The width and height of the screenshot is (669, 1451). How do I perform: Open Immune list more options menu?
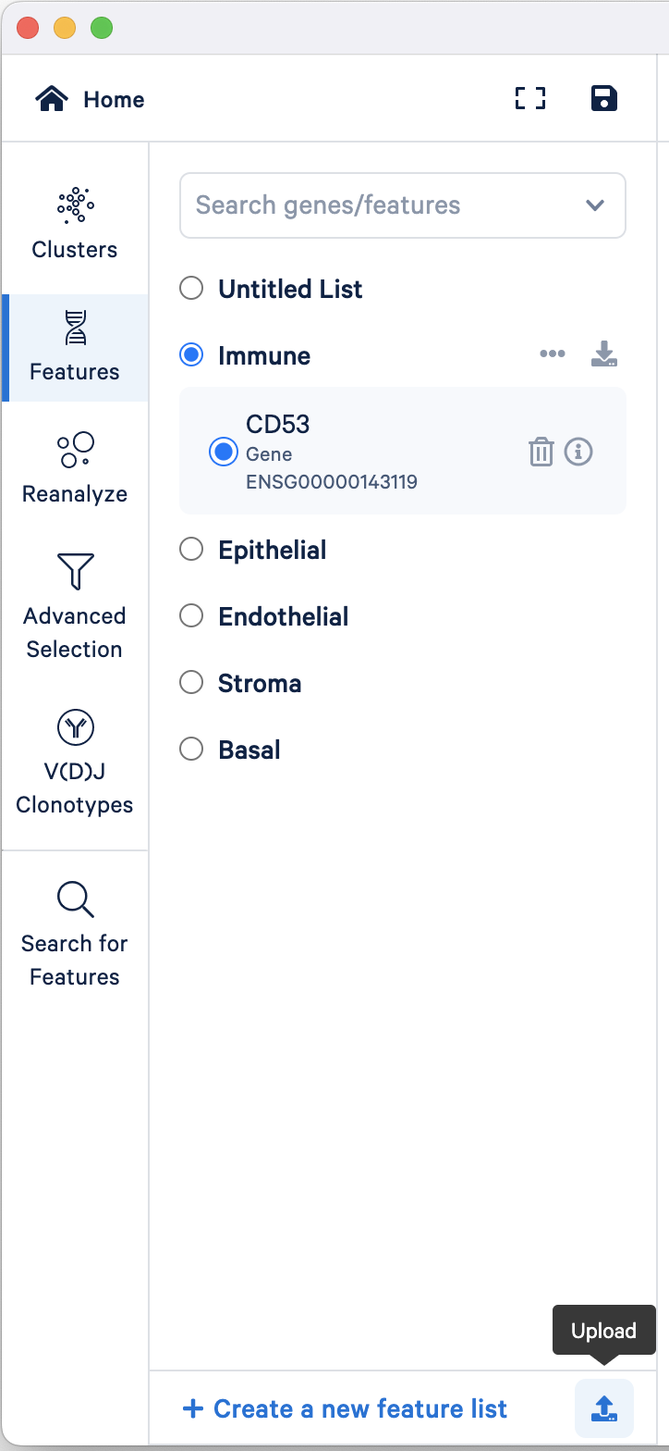[x=553, y=354]
